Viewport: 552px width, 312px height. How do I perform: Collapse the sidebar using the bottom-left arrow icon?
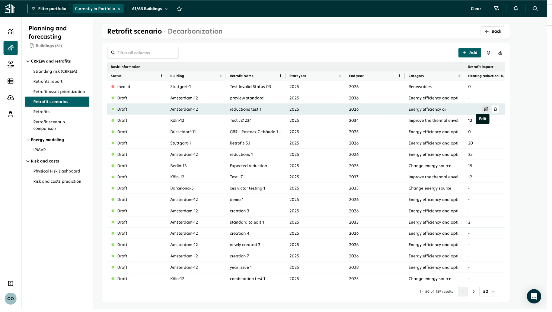pos(11,283)
